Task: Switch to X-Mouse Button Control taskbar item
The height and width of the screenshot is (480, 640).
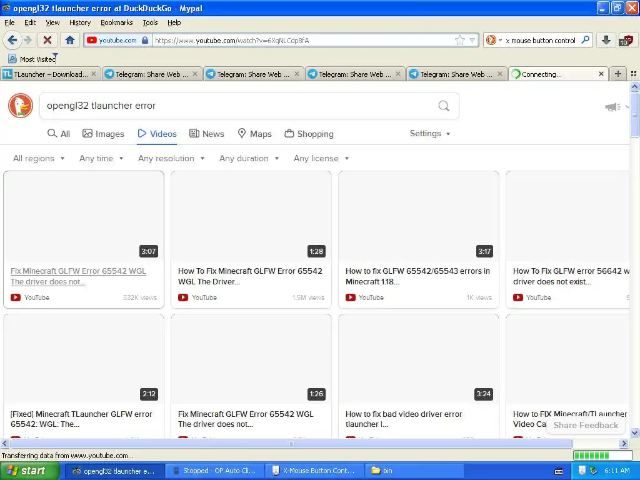Action: (314, 471)
